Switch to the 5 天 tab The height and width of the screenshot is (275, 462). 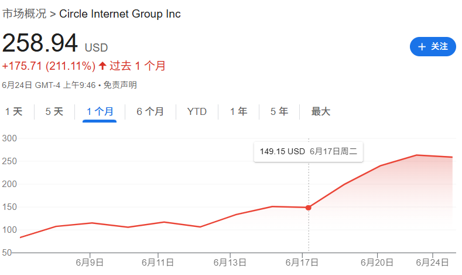point(54,111)
